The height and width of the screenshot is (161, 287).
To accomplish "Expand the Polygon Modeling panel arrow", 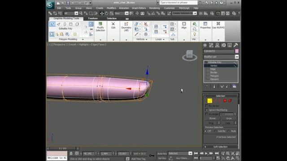I will (83, 39).
